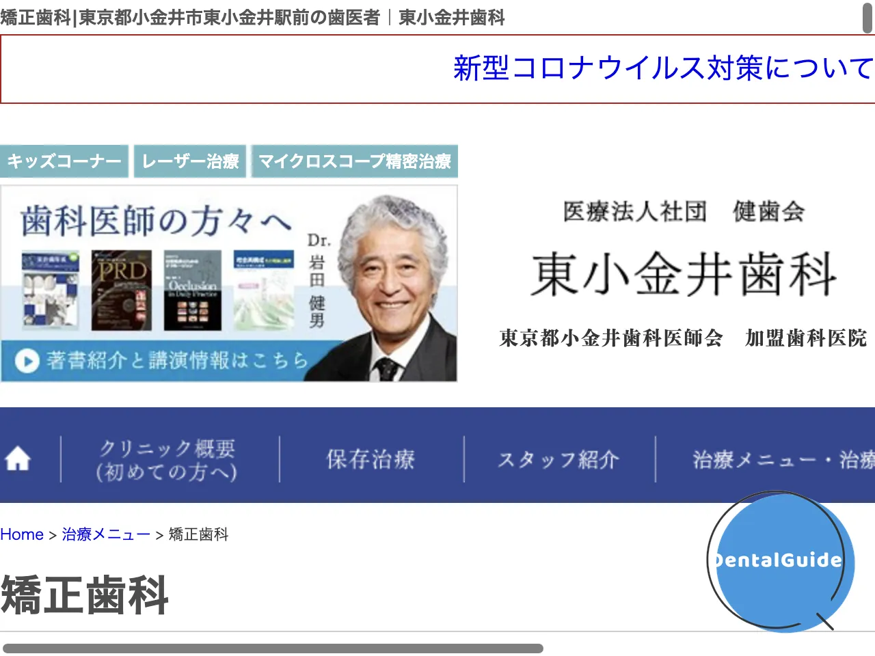Open クリニック概要 from the navigation menu
Screen dimensions: 875x656
coord(167,459)
